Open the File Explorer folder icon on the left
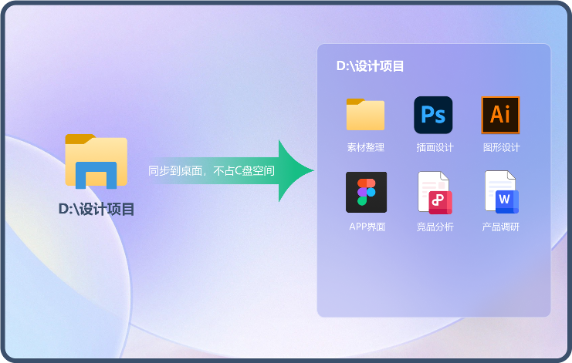The image size is (572, 363). coord(96,161)
